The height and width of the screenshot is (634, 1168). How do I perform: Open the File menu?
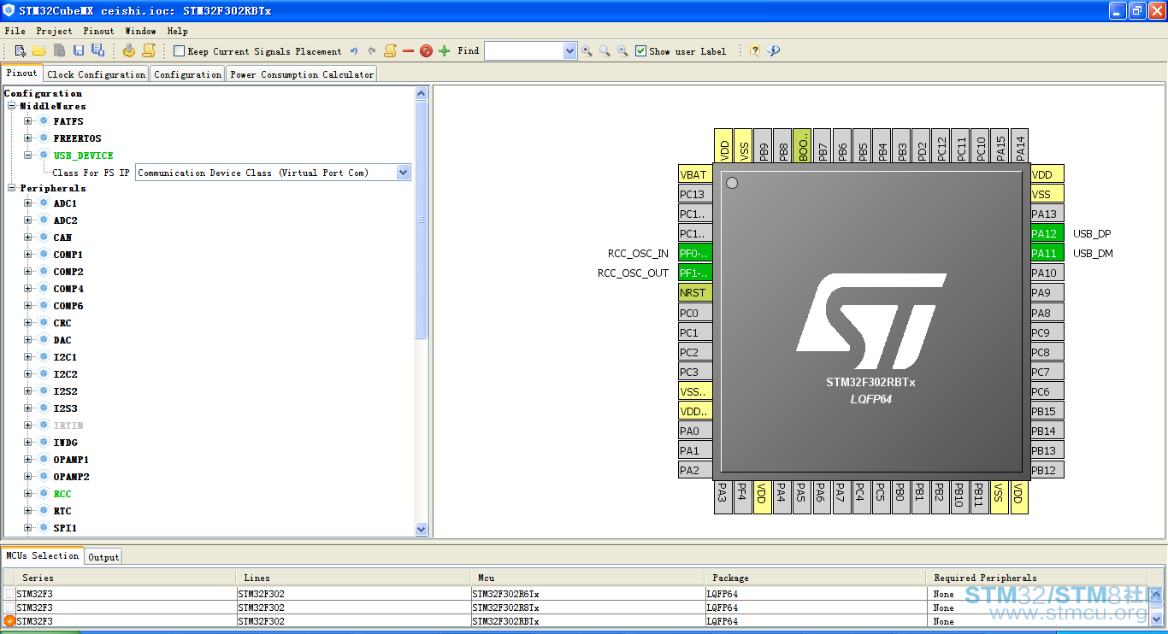[15, 31]
